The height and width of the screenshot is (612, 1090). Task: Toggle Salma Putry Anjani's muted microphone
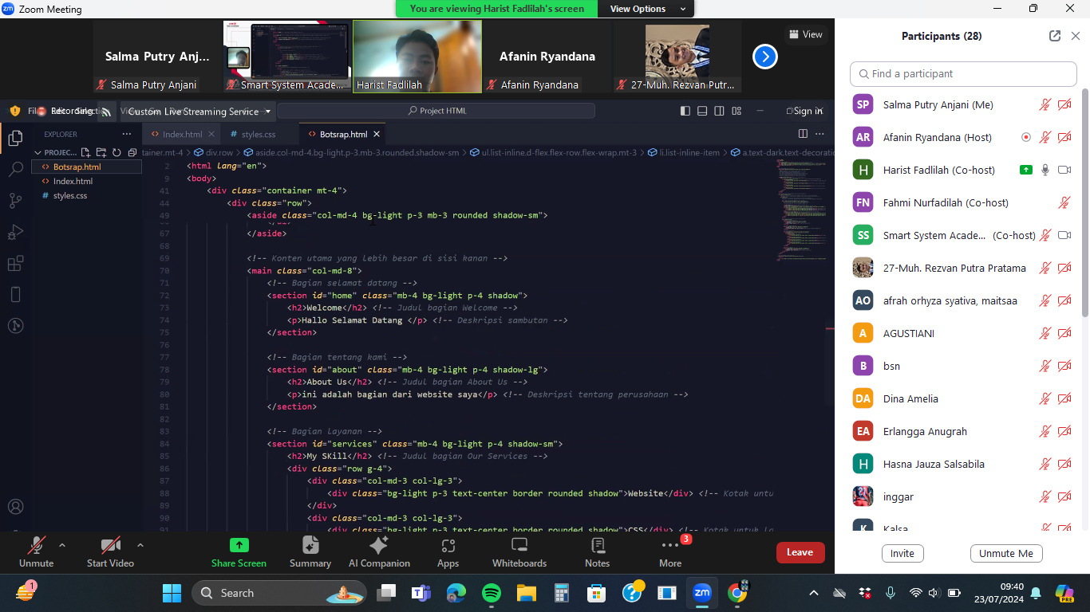point(1045,104)
